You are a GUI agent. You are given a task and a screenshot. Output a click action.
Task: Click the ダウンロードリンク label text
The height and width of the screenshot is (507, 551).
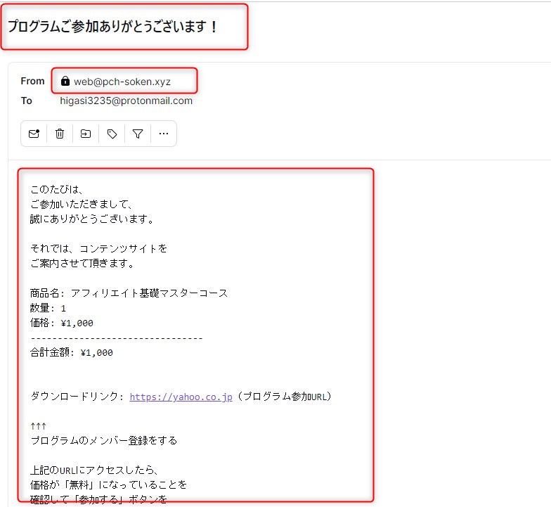click(x=77, y=397)
